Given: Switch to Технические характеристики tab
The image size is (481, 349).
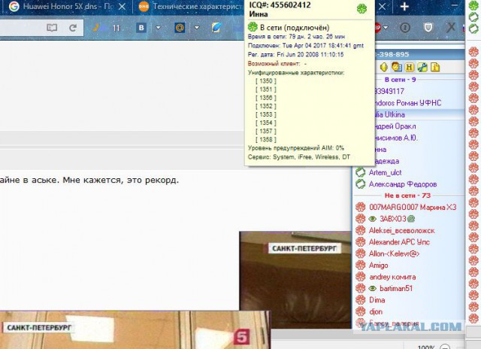Looking at the screenshot, I should 190,7.
